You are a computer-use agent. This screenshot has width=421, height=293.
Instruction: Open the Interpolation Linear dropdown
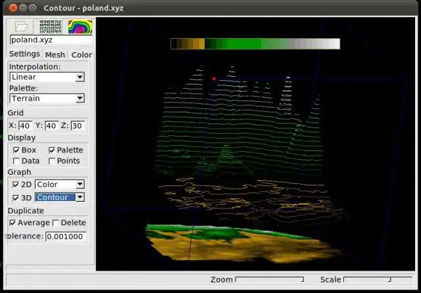click(x=47, y=77)
